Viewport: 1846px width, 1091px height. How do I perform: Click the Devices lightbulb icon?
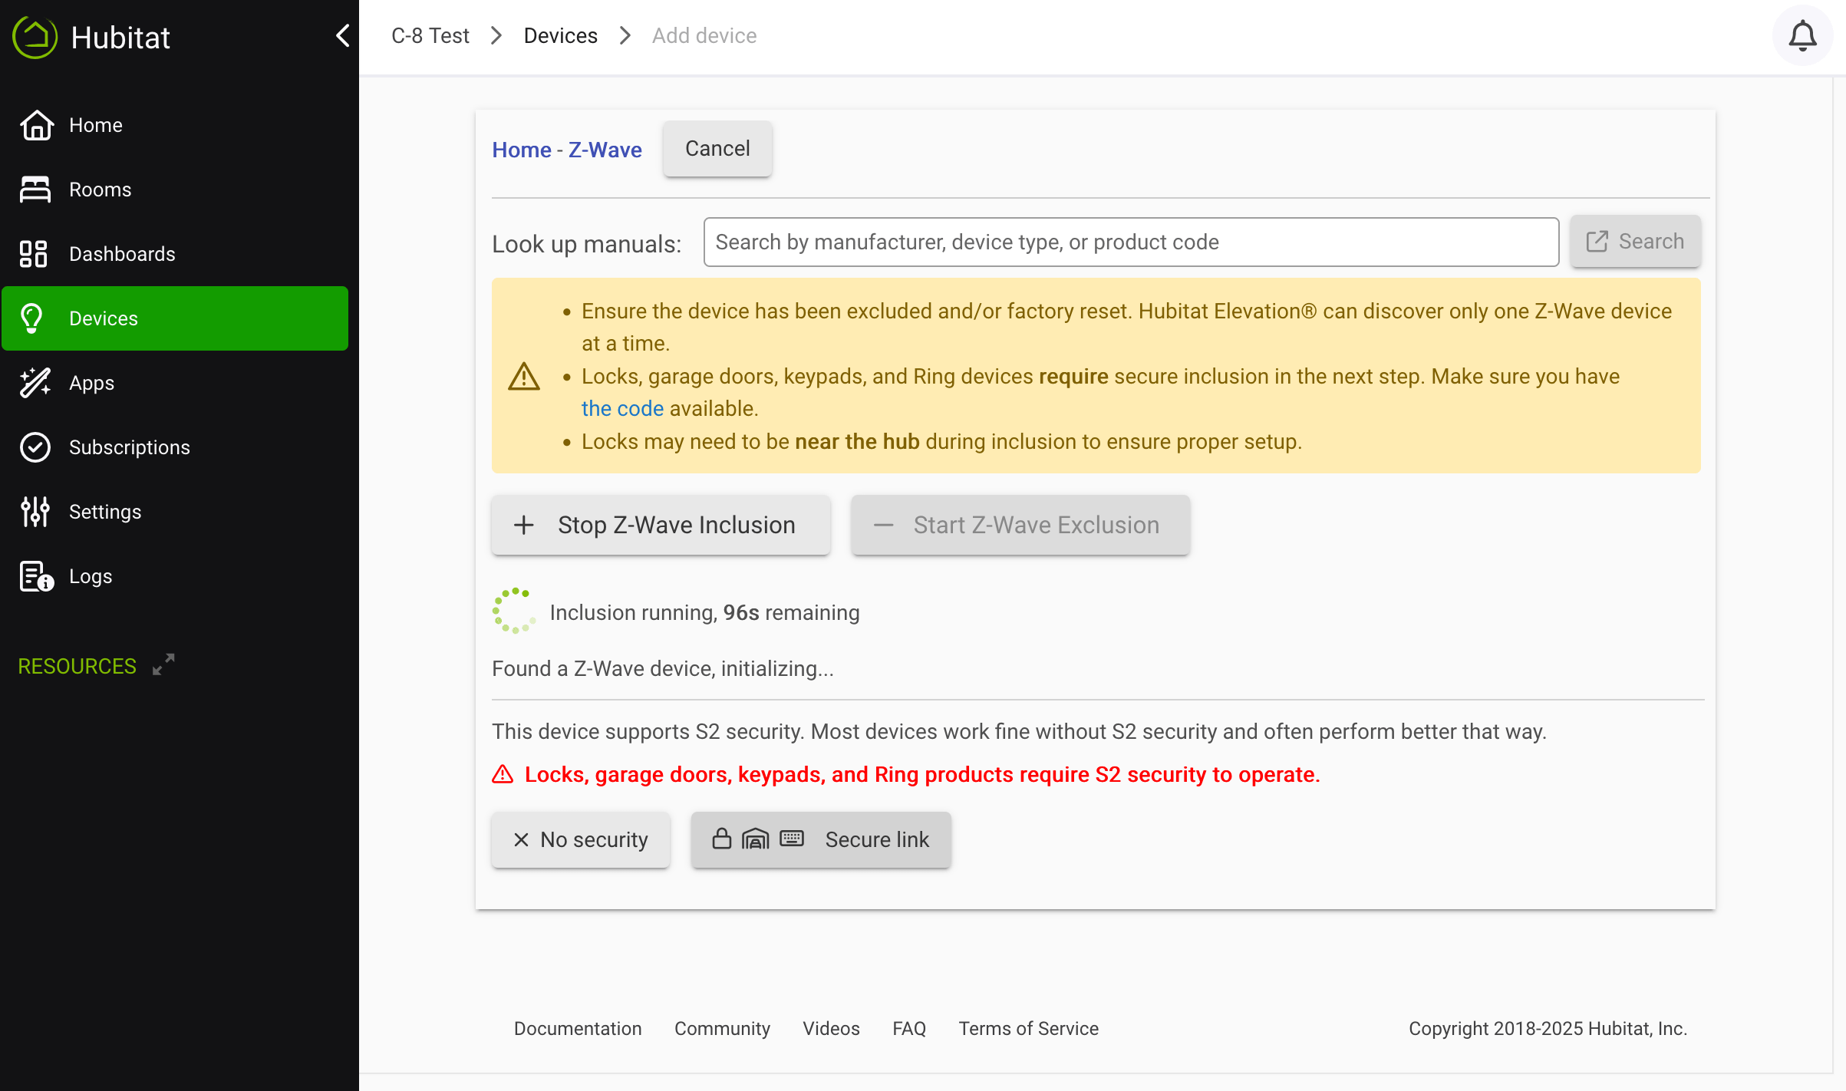(32, 318)
